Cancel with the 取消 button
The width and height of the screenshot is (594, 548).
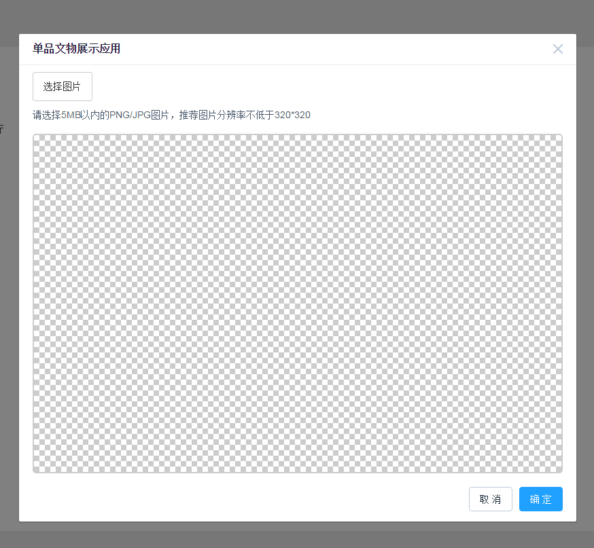point(491,499)
